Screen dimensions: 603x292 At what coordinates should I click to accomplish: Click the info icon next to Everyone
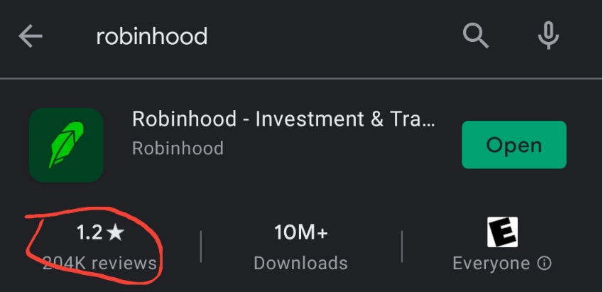(545, 264)
